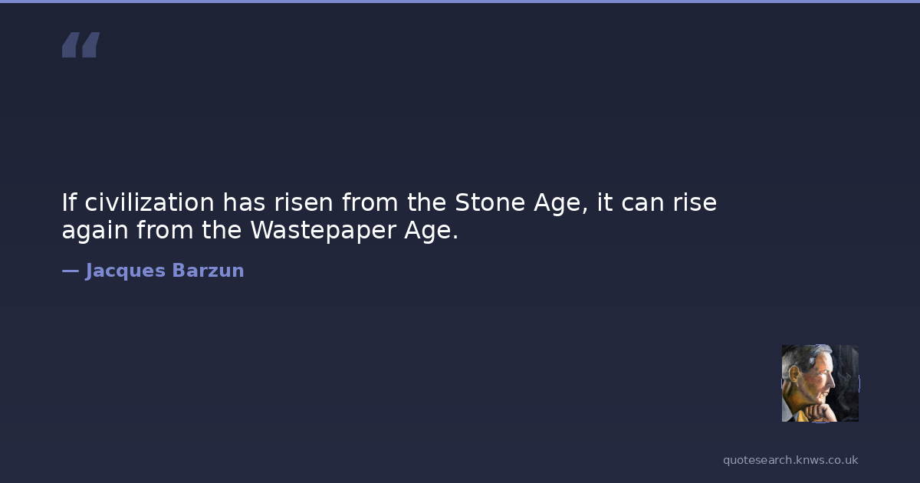Click the thin line beside the portrait's right edge
The height and width of the screenshot is (483, 920).
859,383
